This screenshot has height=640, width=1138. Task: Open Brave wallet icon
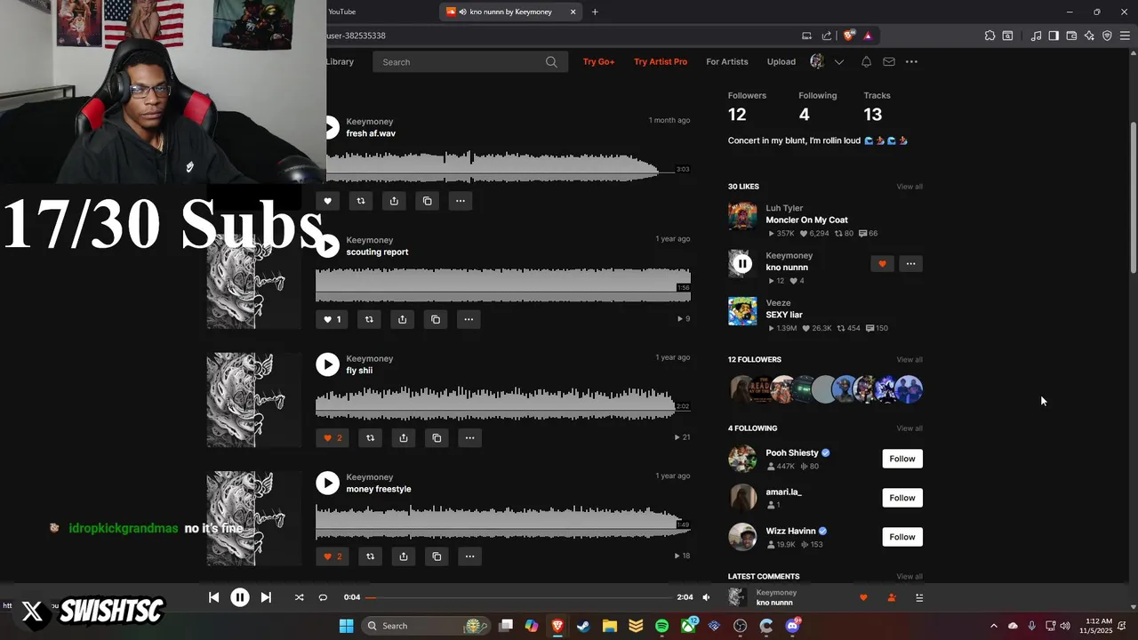(x=1071, y=36)
